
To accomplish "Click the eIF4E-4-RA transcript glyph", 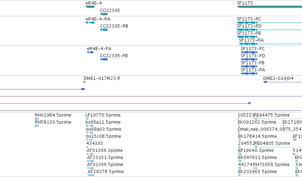I will click(90, 23).
